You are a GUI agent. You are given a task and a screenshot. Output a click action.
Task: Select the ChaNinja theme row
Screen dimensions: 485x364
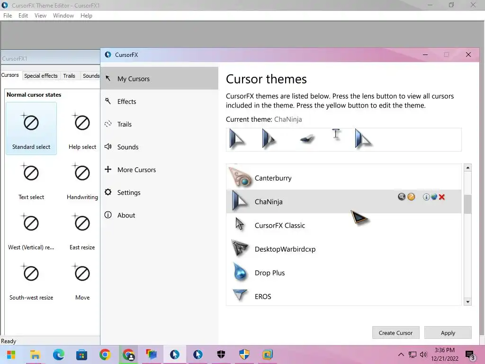point(344,201)
